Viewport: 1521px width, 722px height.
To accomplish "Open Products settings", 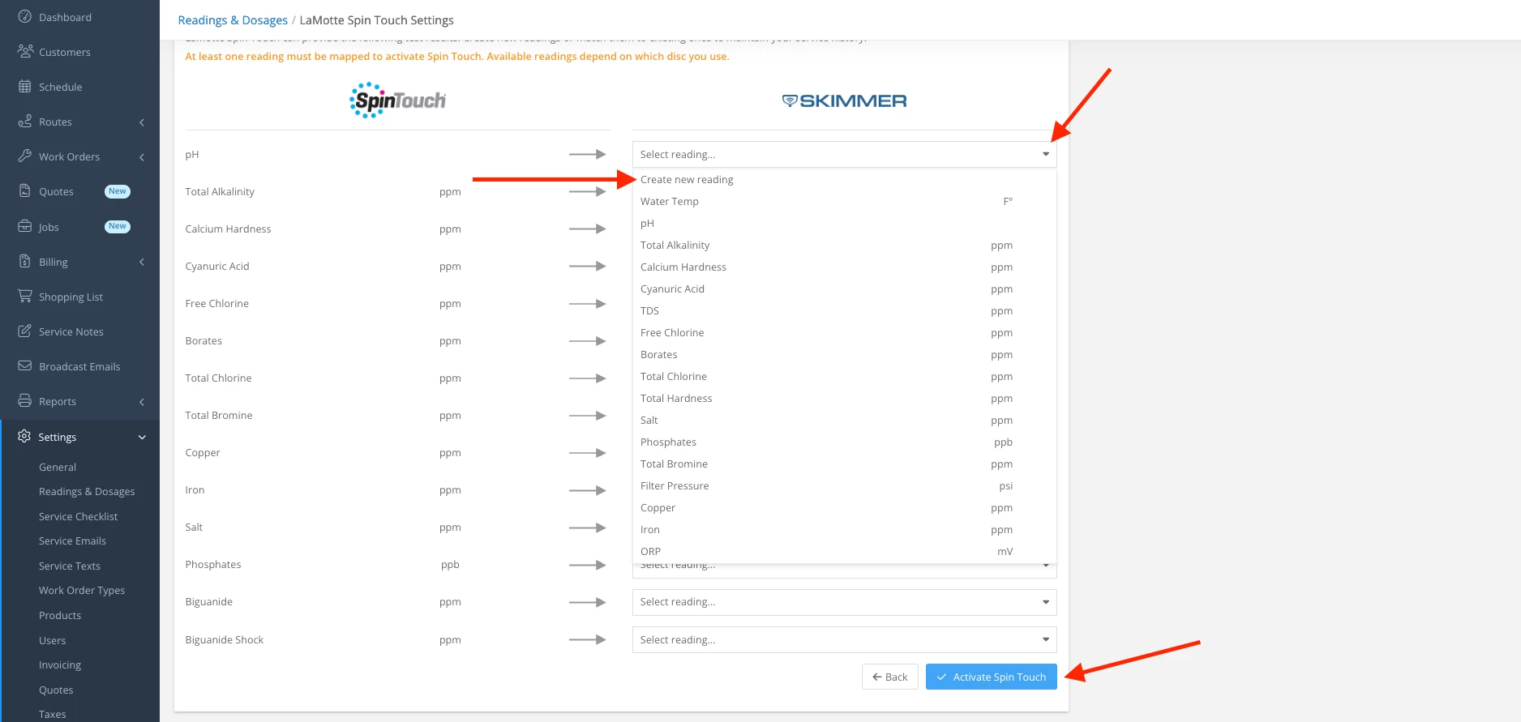I will (x=60, y=616).
